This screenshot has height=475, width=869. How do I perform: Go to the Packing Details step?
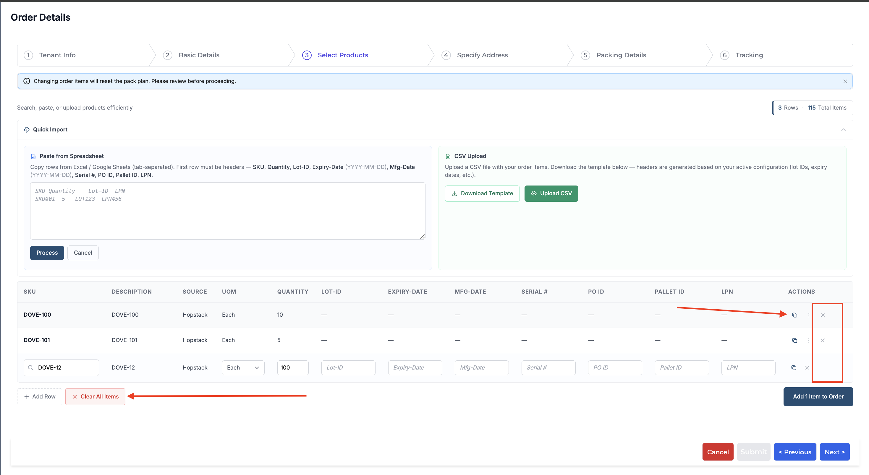(x=621, y=55)
